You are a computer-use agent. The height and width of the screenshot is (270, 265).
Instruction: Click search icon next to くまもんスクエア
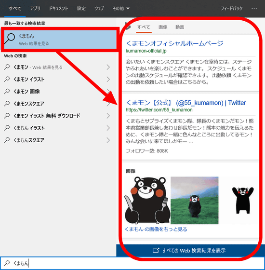tap(7, 140)
